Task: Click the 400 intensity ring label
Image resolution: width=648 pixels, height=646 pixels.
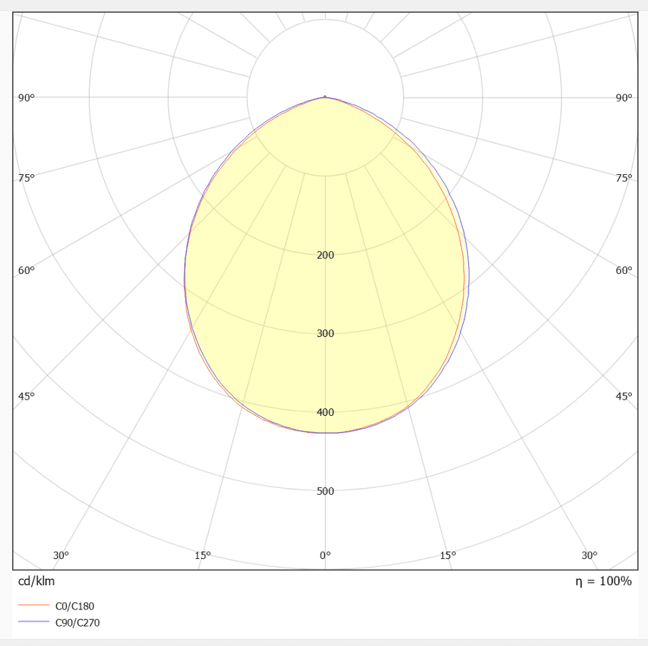Action: (x=325, y=412)
